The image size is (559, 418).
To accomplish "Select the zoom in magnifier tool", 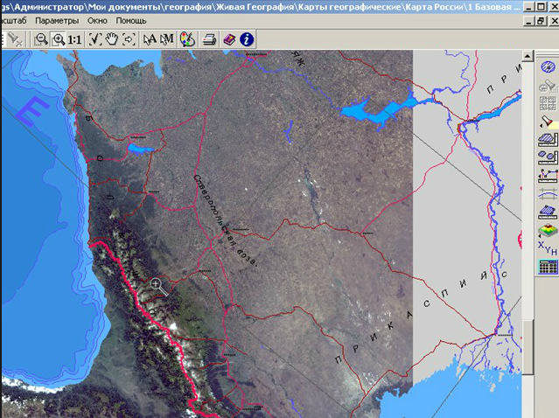I will (58, 39).
